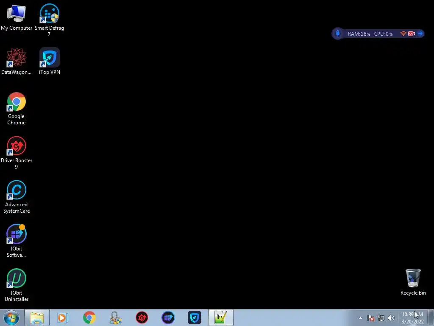Viewport: 434px width, 326px height.
Task: Expand the monitor widget with blue arrow
Action: 420,34
